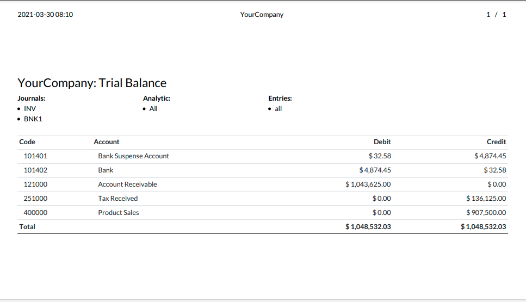The width and height of the screenshot is (526, 302).
Task: Click the YourCompany: Trial Balance title
Action: pyautogui.click(x=92, y=83)
